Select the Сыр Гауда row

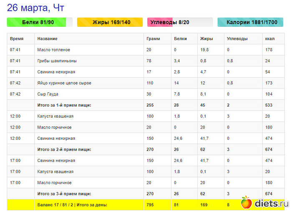[x=48, y=94]
